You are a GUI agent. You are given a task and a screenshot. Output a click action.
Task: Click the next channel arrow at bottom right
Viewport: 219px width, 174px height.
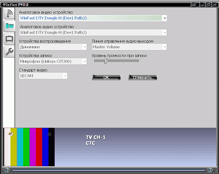pyautogui.click(x=210, y=170)
